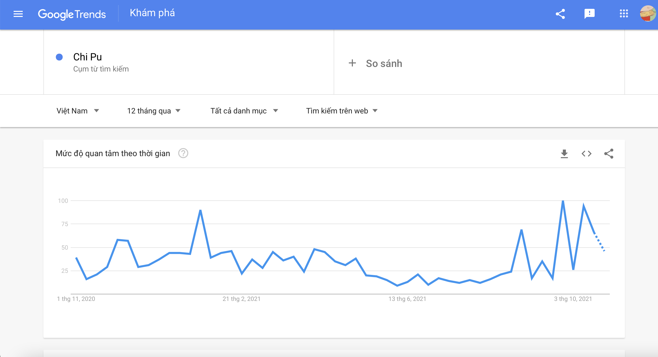
Task: Open the account profile avatar
Action: (x=648, y=14)
